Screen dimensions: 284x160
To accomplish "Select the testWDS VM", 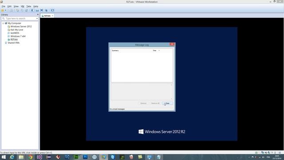I will [x=15, y=33].
